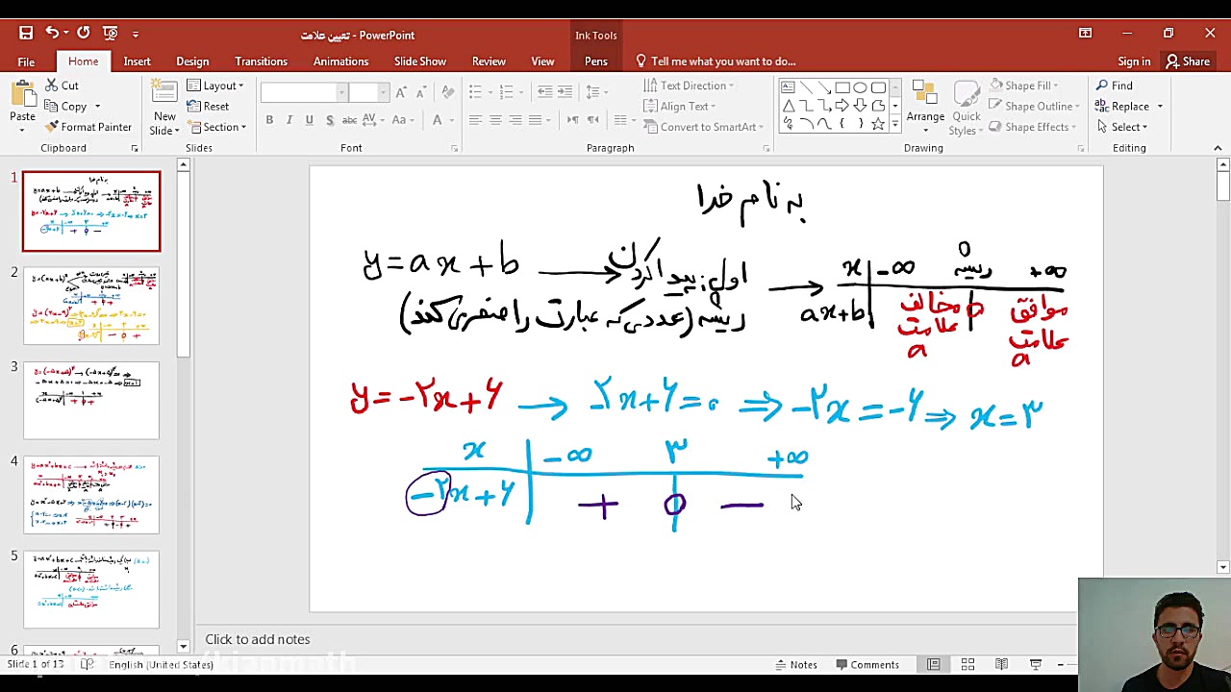Toggle right text alignment
Image resolution: width=1231 pixels, height=692 pixels.
pyautogui.click(x=515, y=120)
